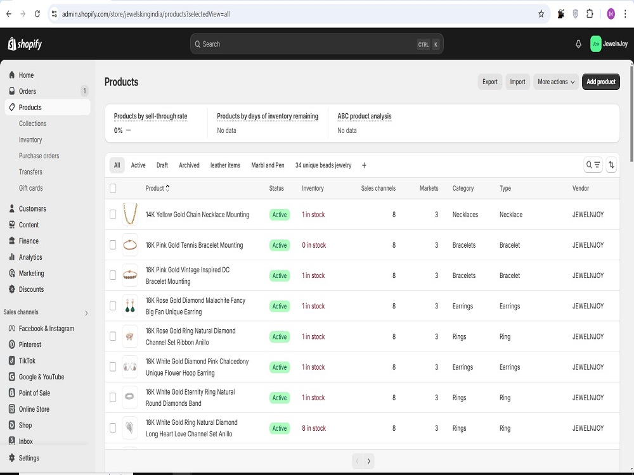The image size is (634, 475).
Task: Check 18K Pink Gold Vintage Inspired row
Action: [x=113, y=275]
